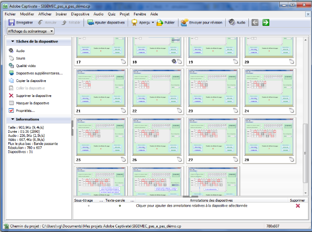
Task: Toggle the Propriétés checkbox icon
Action: 11,111
